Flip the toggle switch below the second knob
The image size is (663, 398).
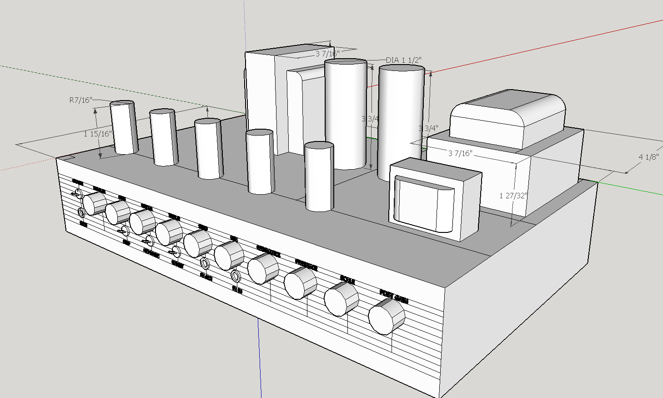click(124, 232)
